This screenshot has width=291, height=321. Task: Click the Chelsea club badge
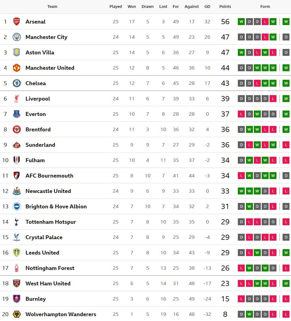[17, 83]
